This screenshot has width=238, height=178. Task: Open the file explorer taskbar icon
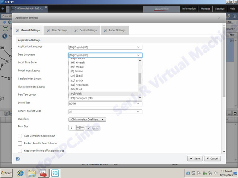[32, 173]
